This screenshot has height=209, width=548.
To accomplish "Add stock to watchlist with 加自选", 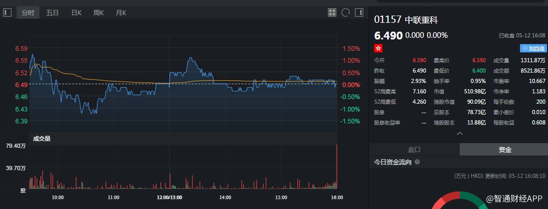I will pyautogui.click(x=533, y=48).
